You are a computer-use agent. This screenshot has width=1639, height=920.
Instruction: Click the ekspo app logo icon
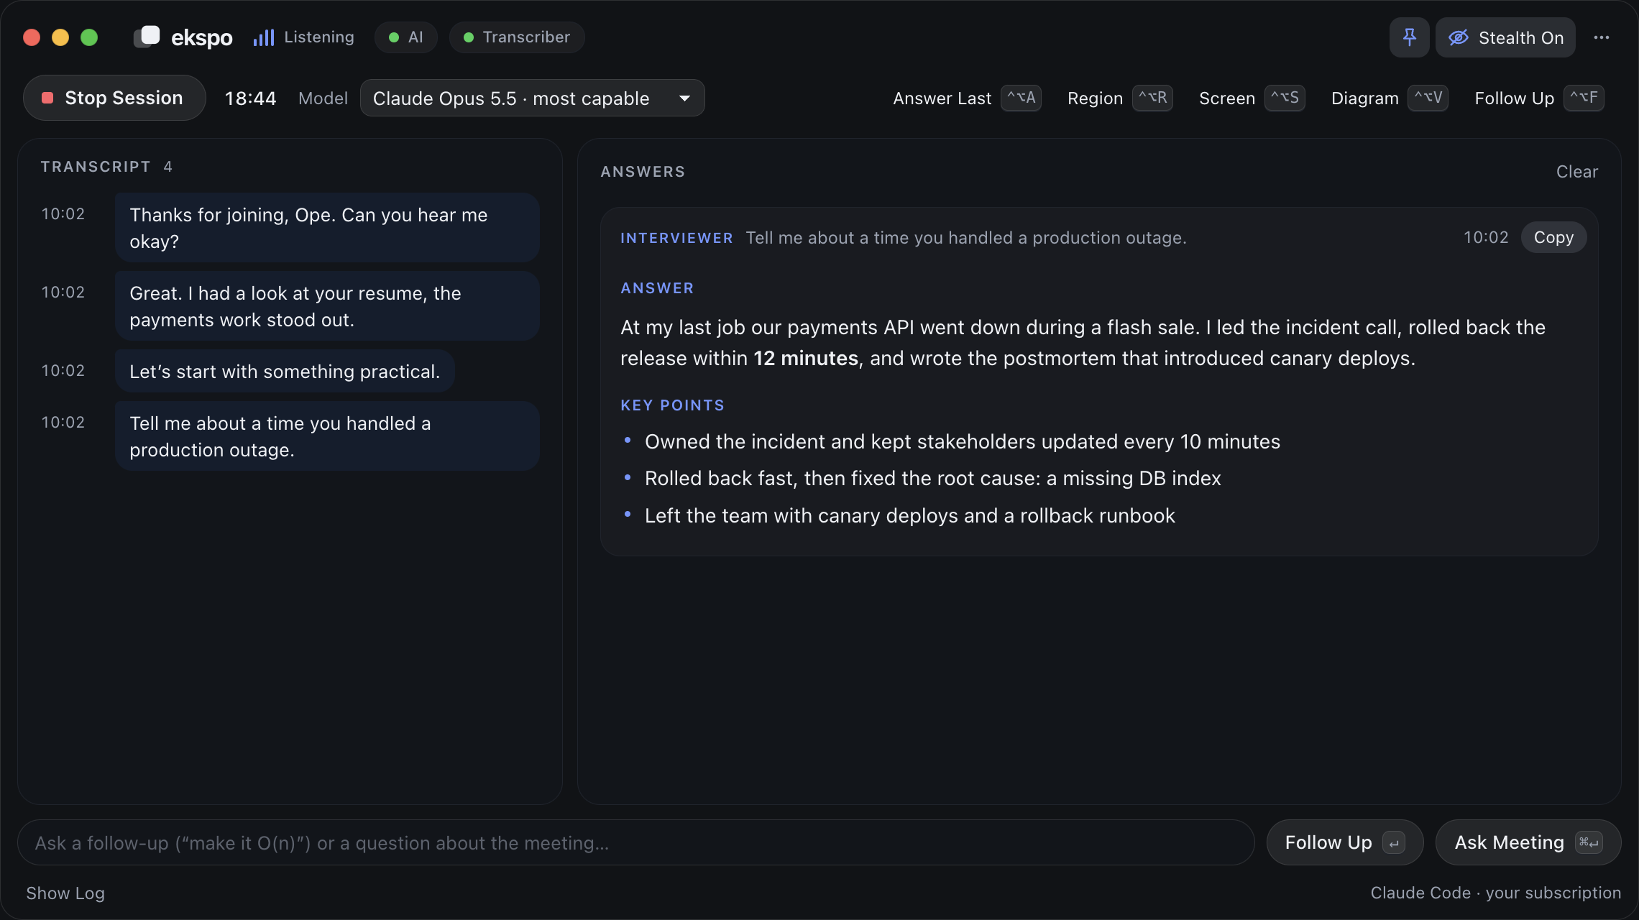coord(147,37)
